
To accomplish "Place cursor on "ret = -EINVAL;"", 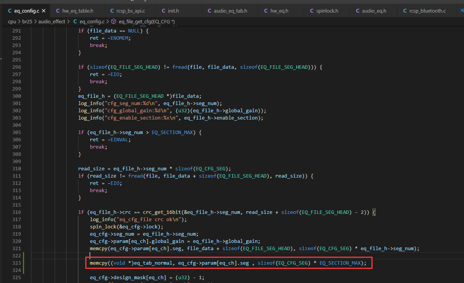I will (x=111, y=139).
